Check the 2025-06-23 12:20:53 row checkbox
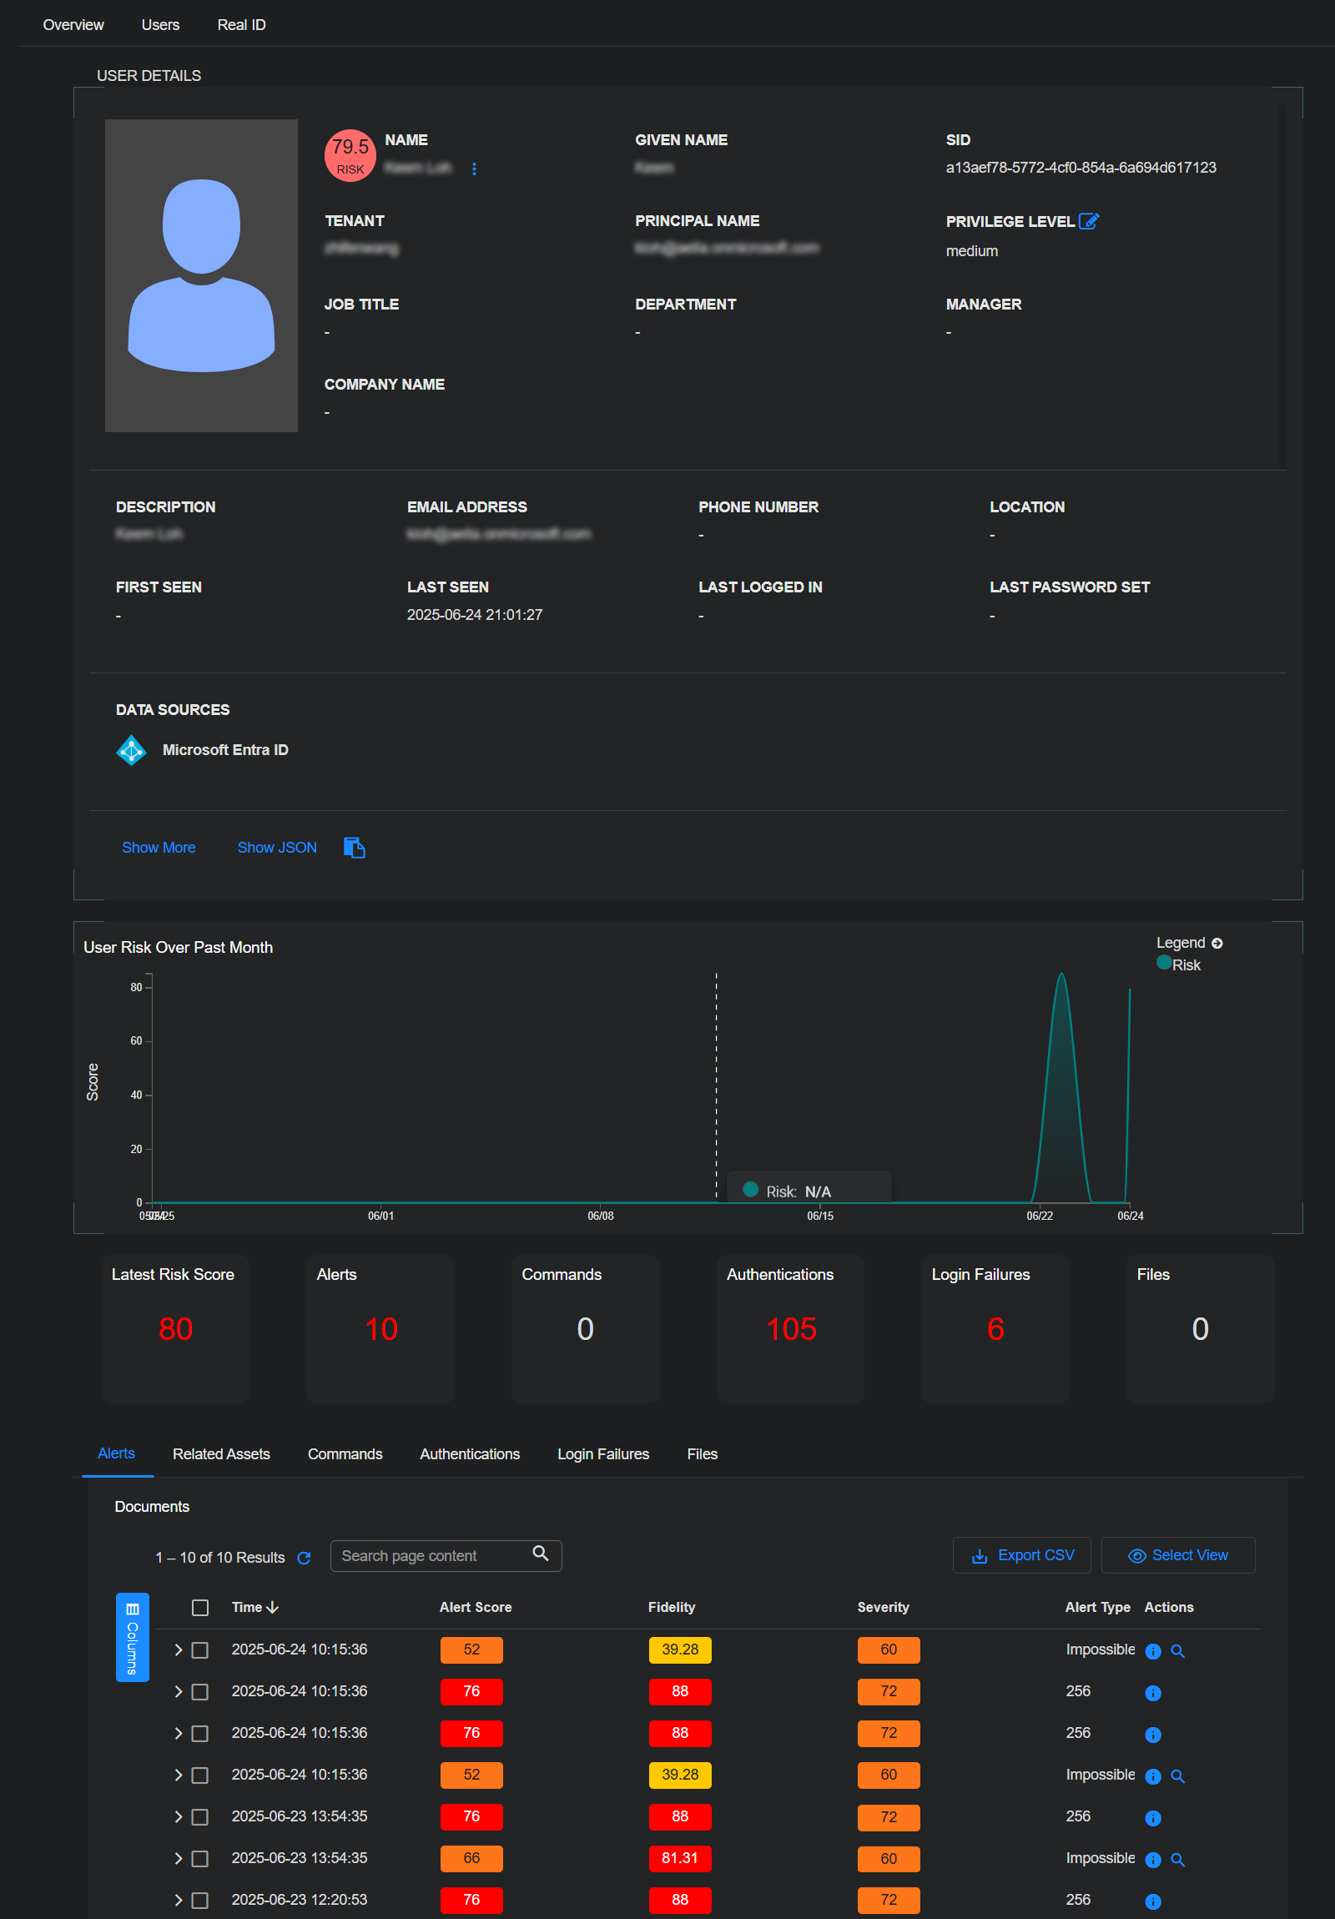This screenshot has width=1335, height=1919. click(199, 1900)
